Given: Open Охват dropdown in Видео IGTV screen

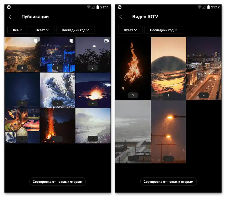Looking at the screenshot, I should pyautogui.click(x=130, y=30).
